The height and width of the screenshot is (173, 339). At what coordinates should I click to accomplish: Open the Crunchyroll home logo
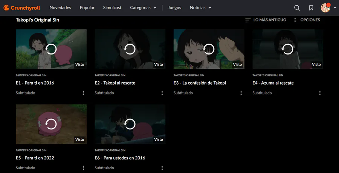[x=21, y=8]
